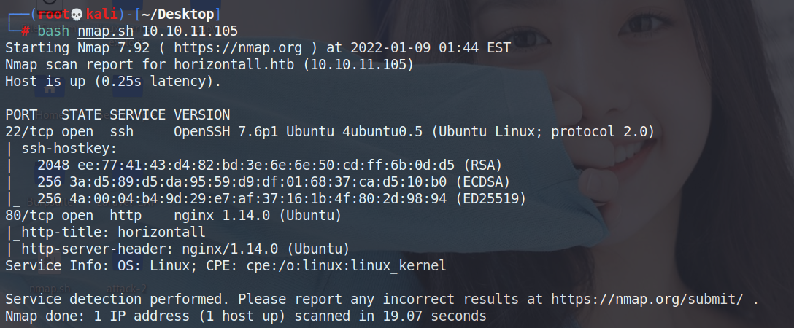Click the underlined nmap.sh script name
Viewport: 794px width, 328px height.
click(x=105, y=31)
